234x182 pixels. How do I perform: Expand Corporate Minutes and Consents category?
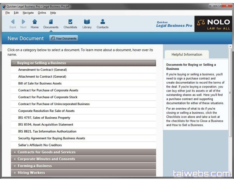point(15,159)
